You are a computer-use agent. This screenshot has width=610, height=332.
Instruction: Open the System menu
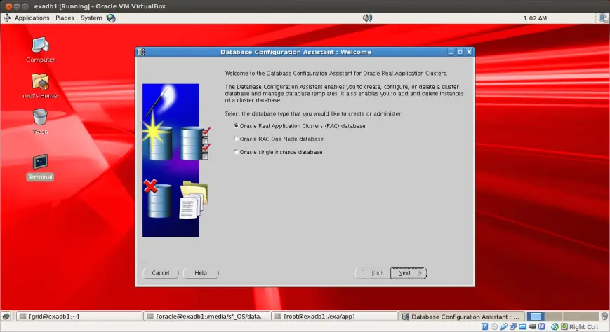coord(91,18)
